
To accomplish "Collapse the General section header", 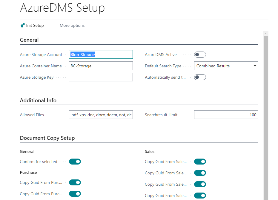I will (x=29, y=40).
